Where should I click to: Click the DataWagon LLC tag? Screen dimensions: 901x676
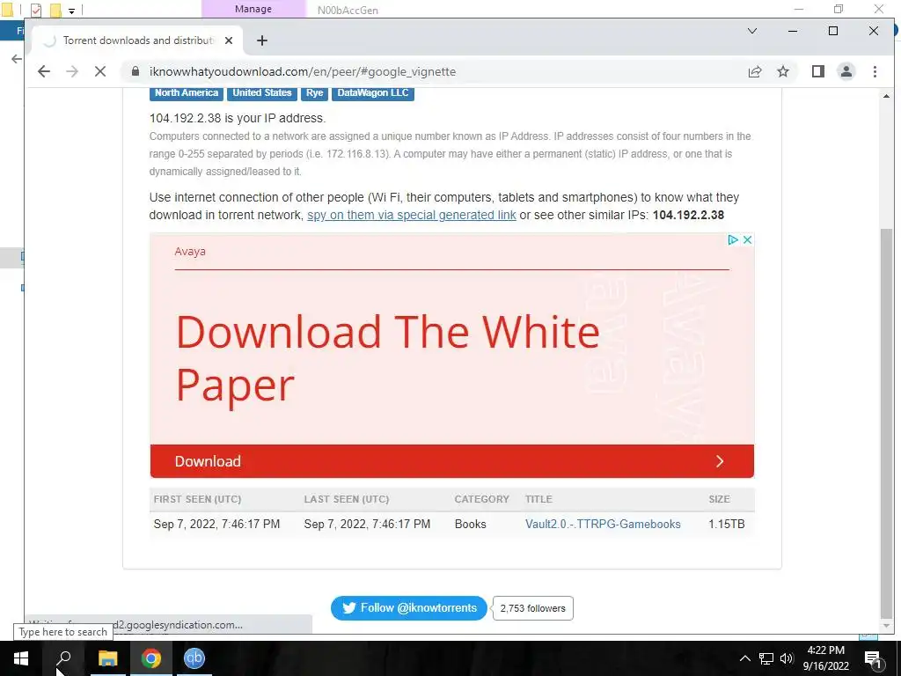[372, 93]
